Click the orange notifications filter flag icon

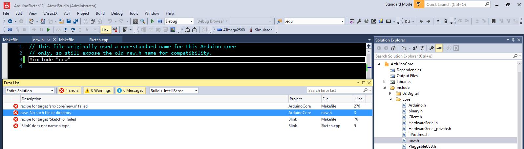418,4
